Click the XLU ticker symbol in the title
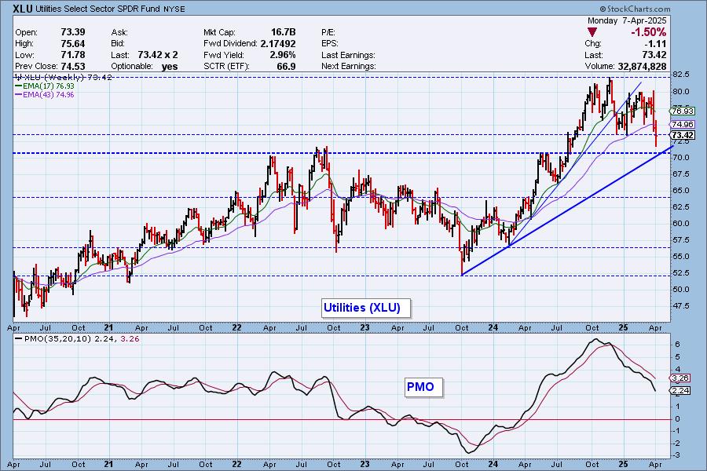Image resolution: width=707 pixels, height=471 pixels. [23, 9]
